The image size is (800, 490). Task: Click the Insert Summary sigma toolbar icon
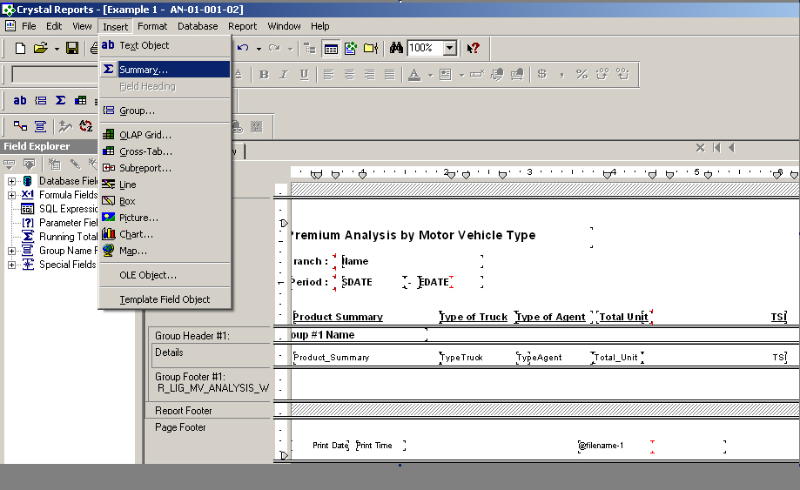point(60,100)
